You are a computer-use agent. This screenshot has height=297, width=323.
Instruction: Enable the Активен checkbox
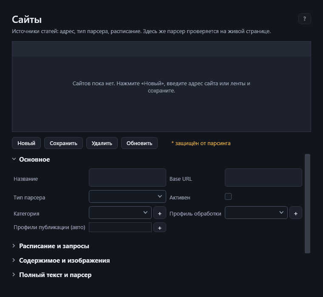click(228, 196)
